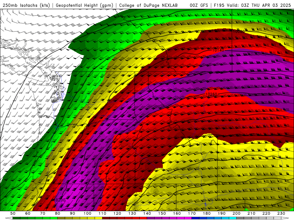The height and width of the screenshot is (220, 294).
Task: Click the '250mb Isotachs (kts)' title text
Action: click(26, 5)
